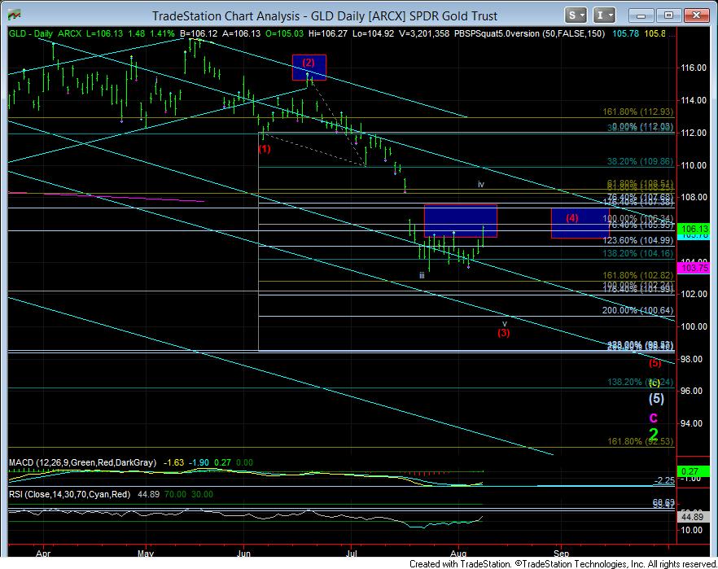718x569 pixels.
Task: Select the 123.60% (104.99) Fibonacci label
Action: (639, 240)
